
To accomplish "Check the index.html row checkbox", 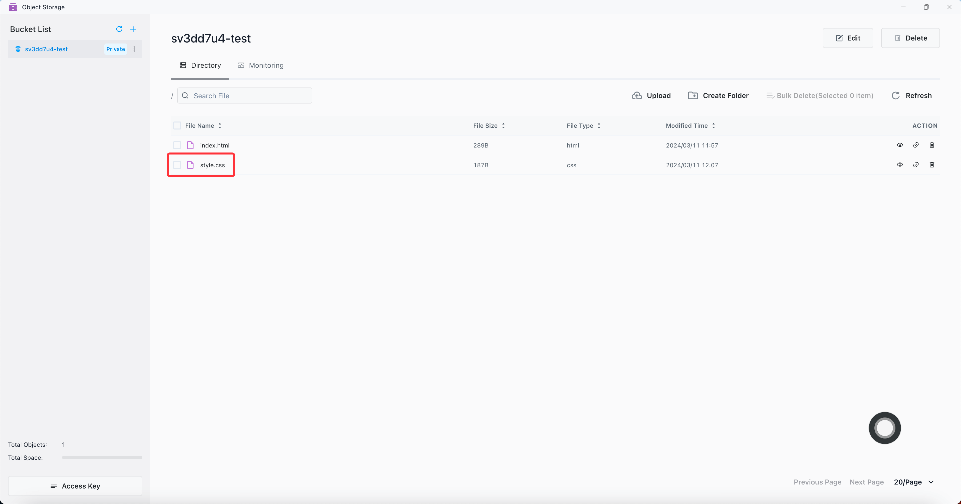I will 177,145.
